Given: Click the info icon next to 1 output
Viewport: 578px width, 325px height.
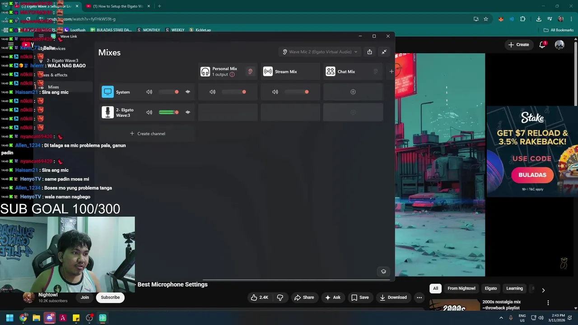Looking at the screenshot, I should [232, 74].
